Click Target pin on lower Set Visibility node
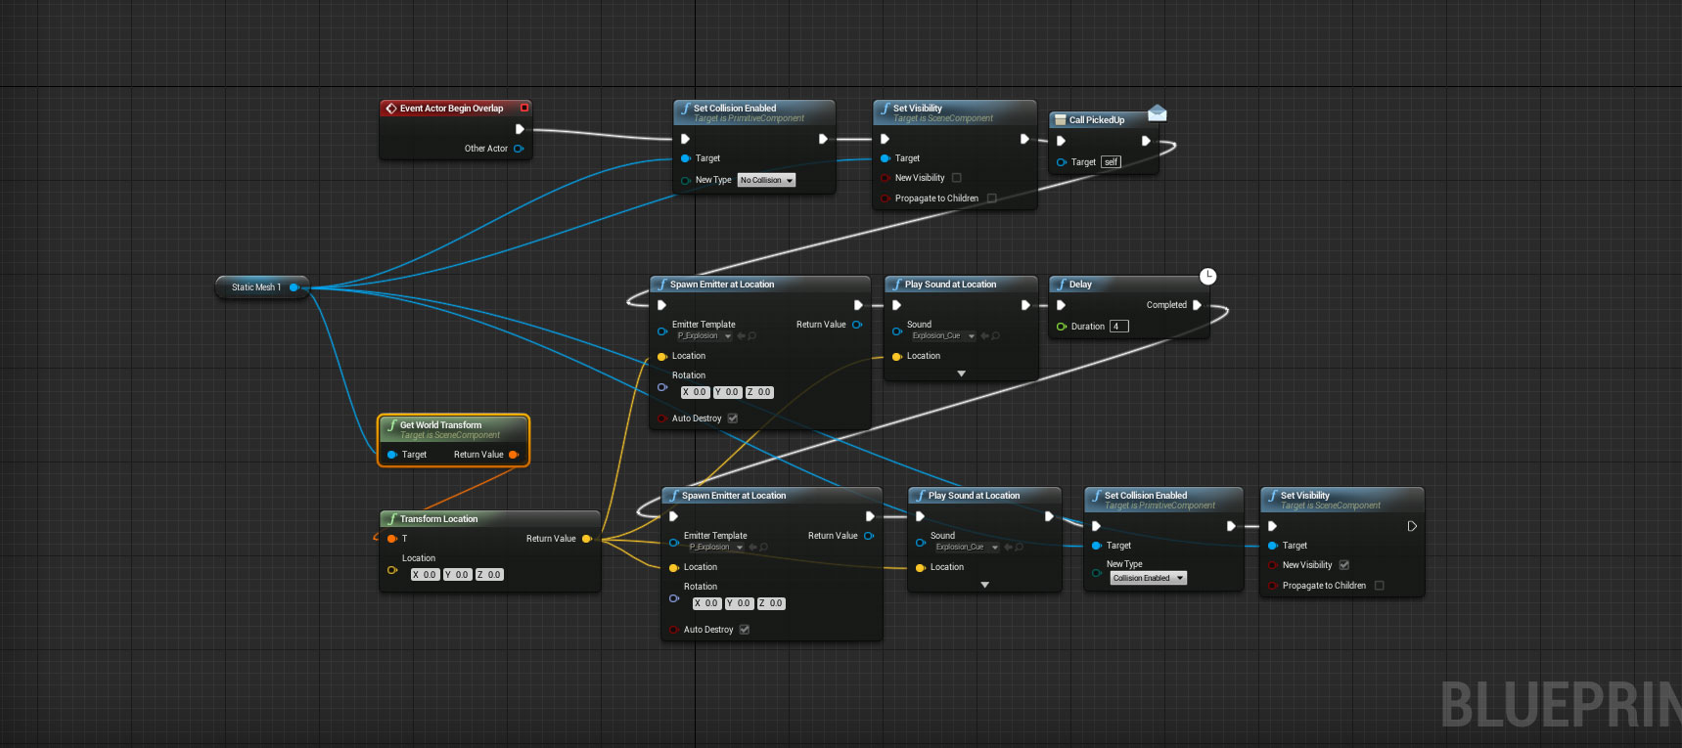Viewport: 1682px width, 748px height. [x=1273, y=546]
